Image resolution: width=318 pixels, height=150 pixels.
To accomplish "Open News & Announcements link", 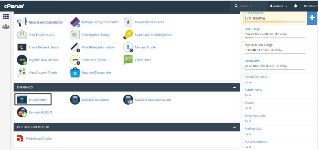I will tap(46, 22).
